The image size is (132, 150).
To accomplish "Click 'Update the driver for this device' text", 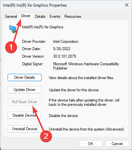I will coord(74,90).
